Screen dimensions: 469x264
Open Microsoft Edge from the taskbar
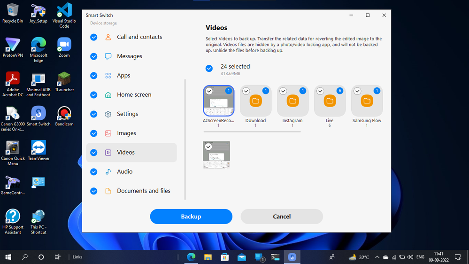point(191,257)
